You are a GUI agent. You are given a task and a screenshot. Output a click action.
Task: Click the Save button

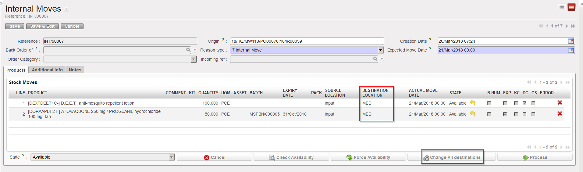coord(15,26)
